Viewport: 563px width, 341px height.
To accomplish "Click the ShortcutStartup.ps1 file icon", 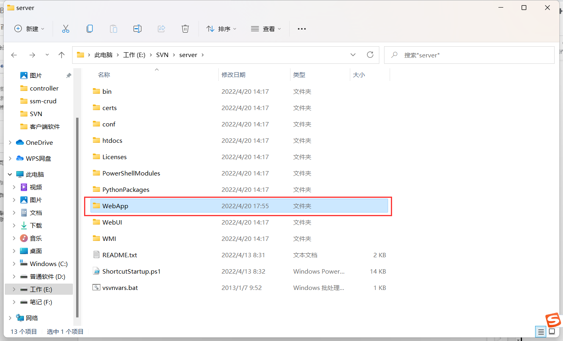I will 96,271.
